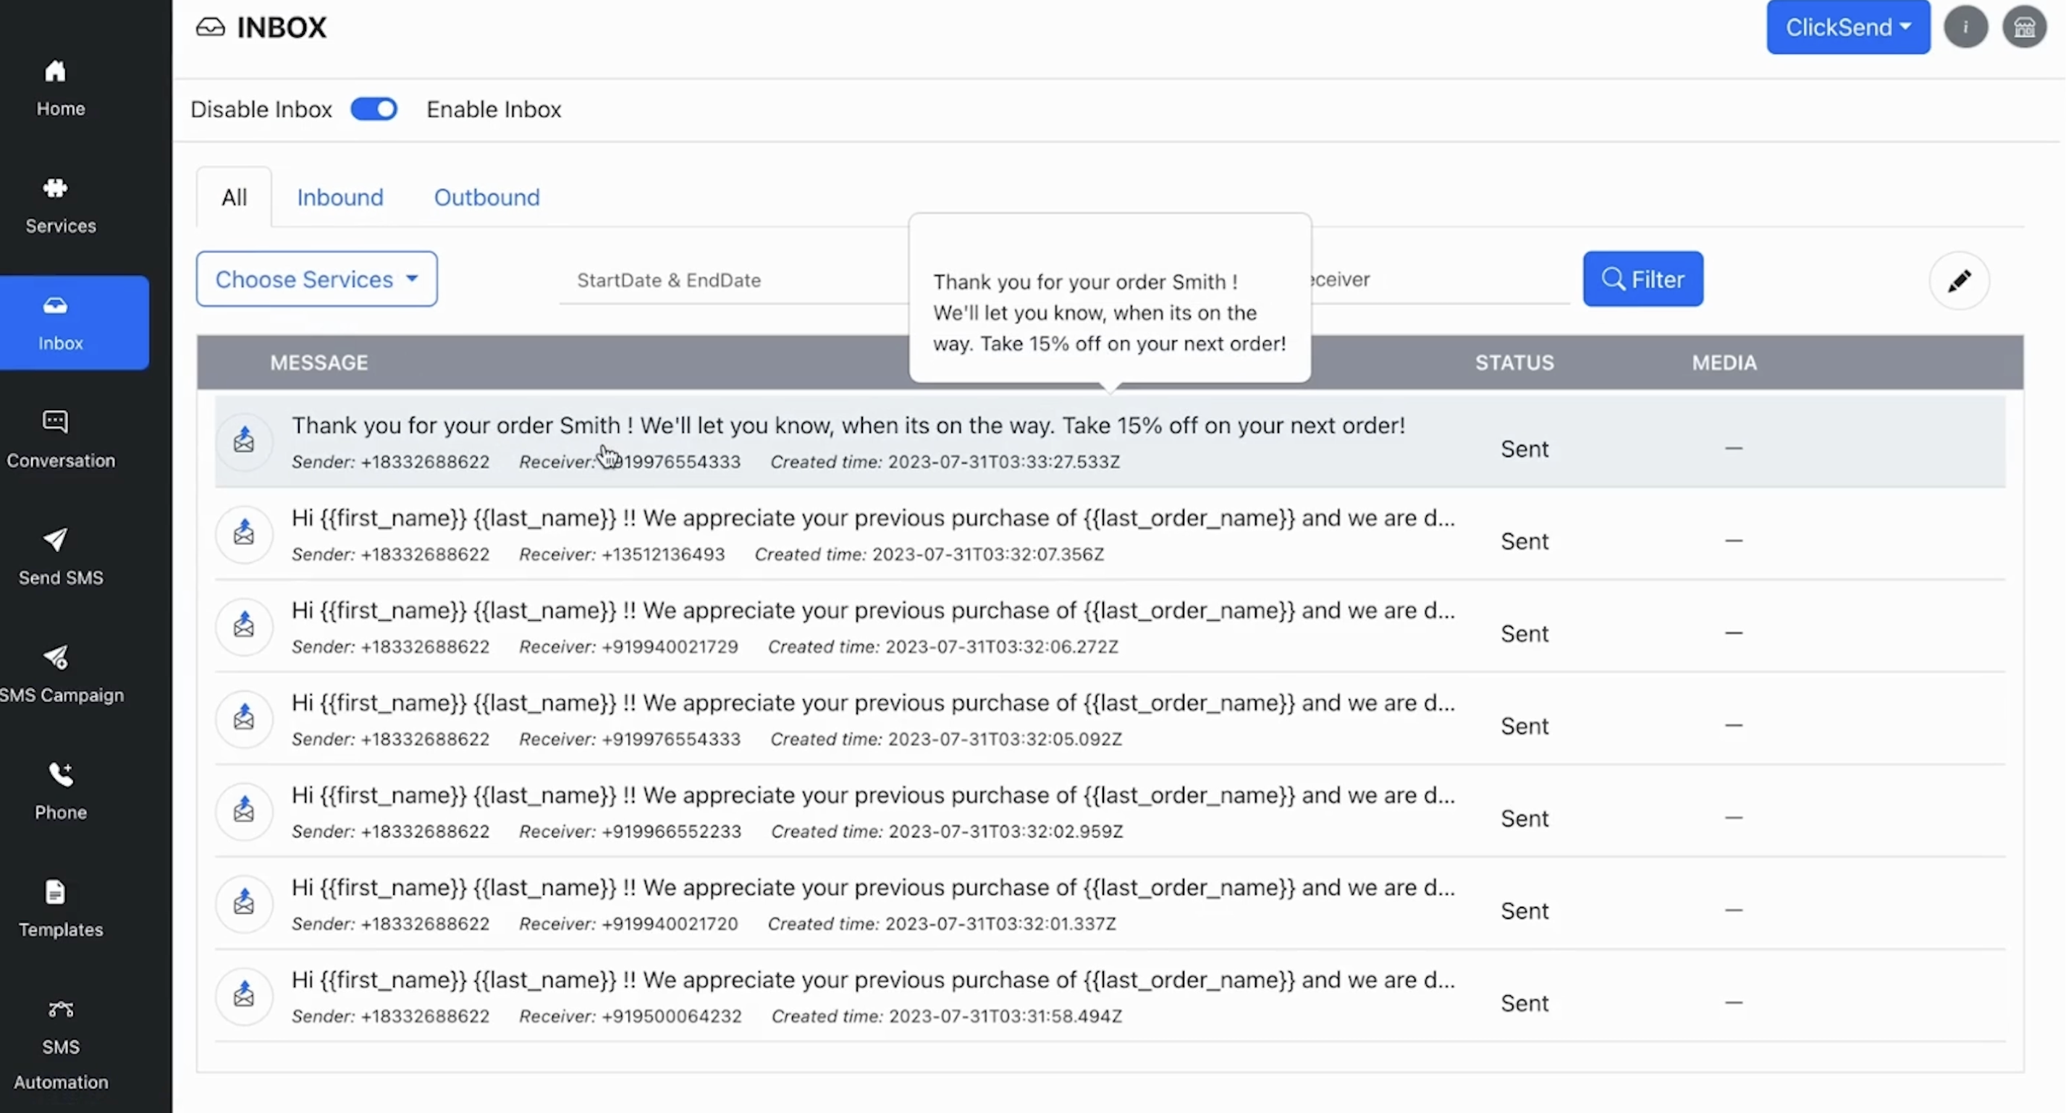
Task: Open the Phone sidebar icon
Action: tap(61, 774)
